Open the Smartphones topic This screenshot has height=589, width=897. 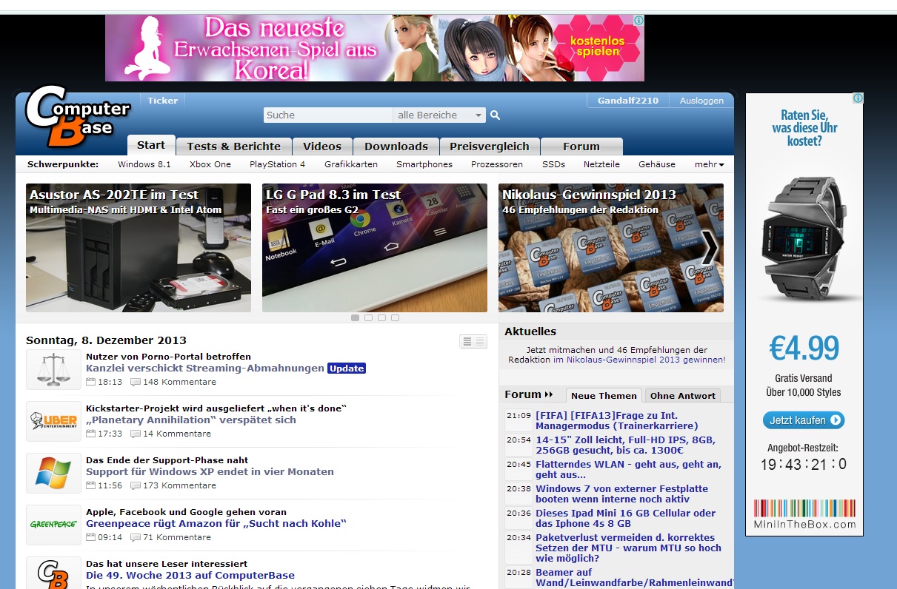[x=424, y=164]
